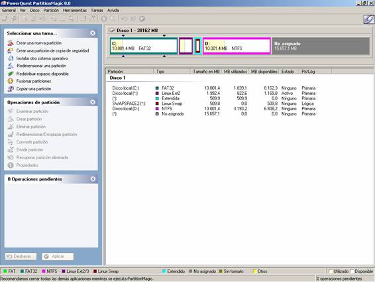Click the first toolbar icon

[5, 19]
